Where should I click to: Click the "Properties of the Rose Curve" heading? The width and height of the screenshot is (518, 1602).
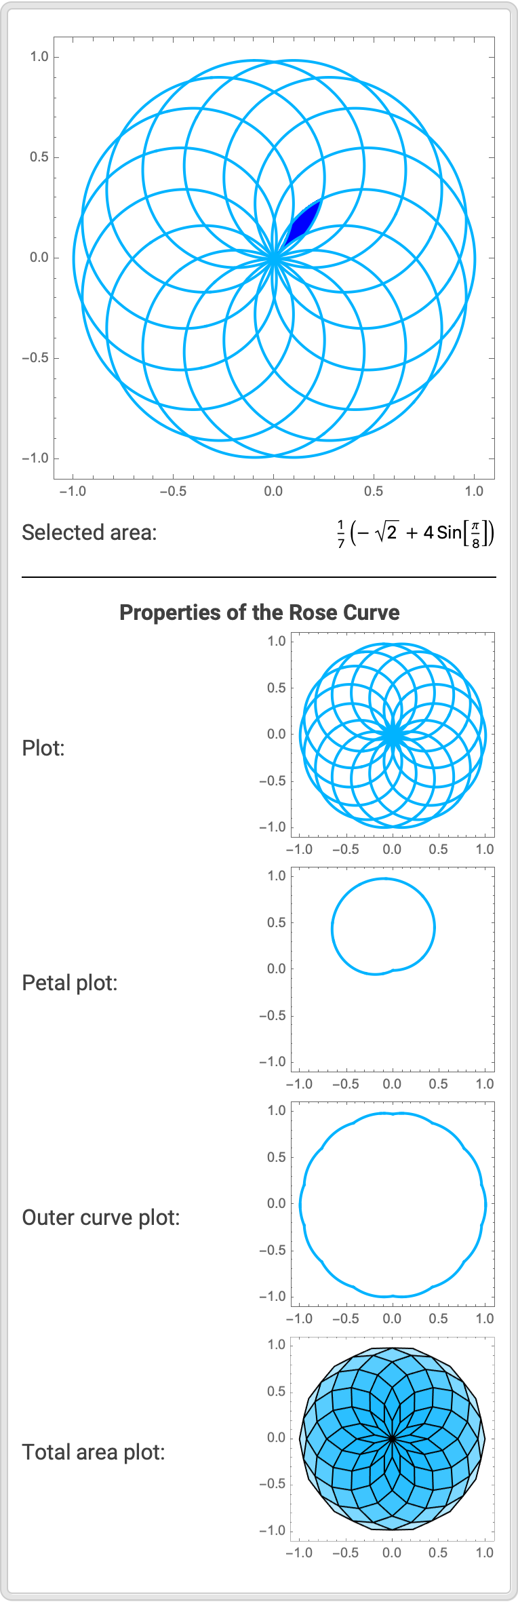pos(259,612)
